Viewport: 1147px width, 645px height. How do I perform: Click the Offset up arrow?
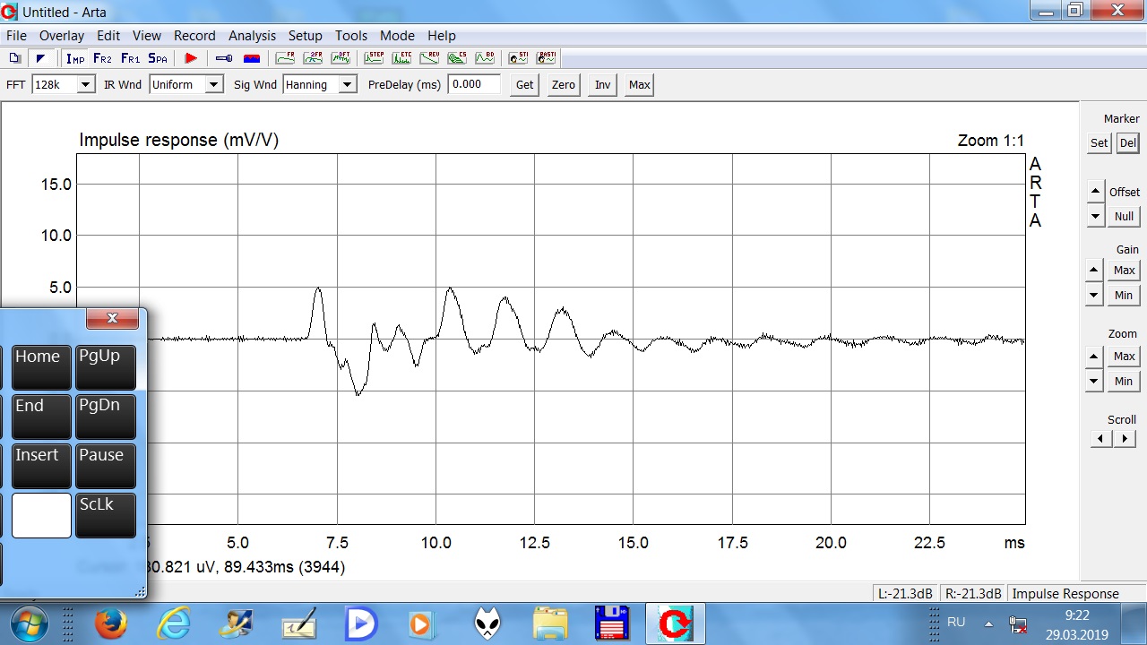click(x=1095, y=191)
